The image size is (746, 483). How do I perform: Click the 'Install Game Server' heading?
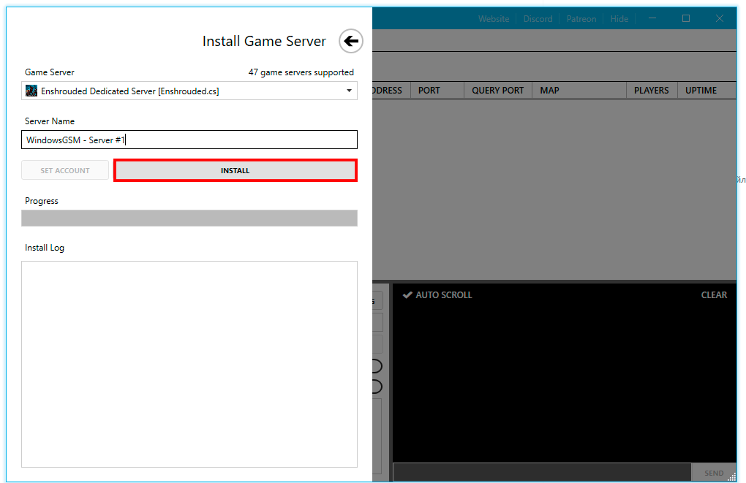(264, 42)
